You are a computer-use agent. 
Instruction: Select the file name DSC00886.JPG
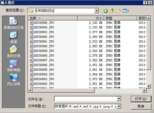click(44, 65)
